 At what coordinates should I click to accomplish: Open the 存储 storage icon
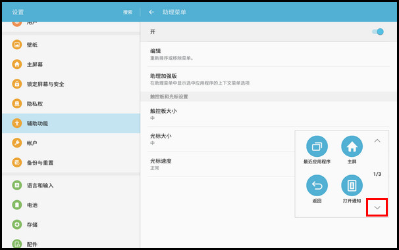pyautogui.click(x=17, y=224)
